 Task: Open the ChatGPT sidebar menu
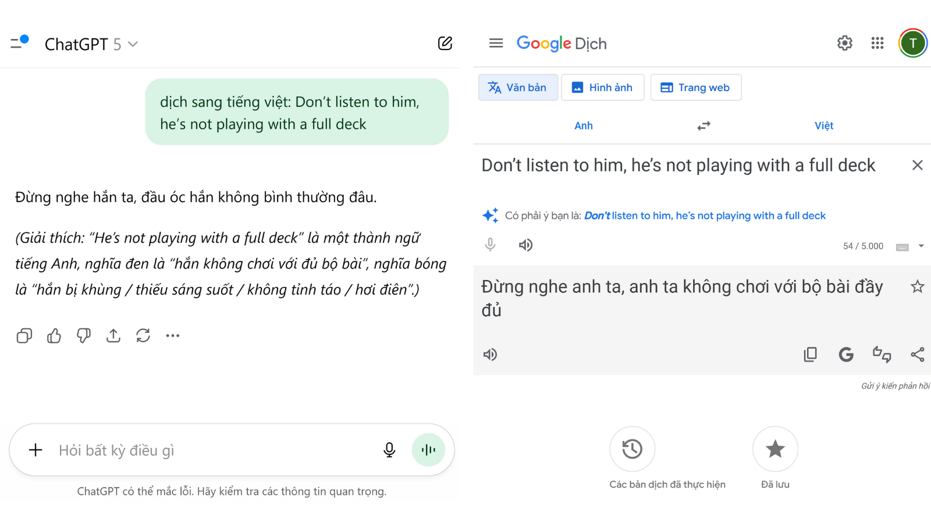coord(19,42)
